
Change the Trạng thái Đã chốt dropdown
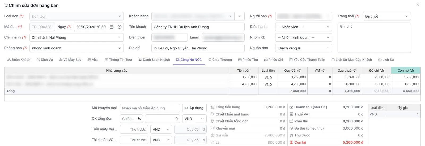tap(387, 16)
